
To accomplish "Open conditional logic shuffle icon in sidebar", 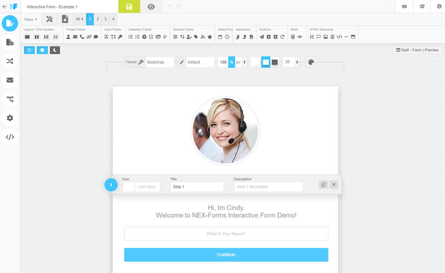I will click(x=10, y=61).
